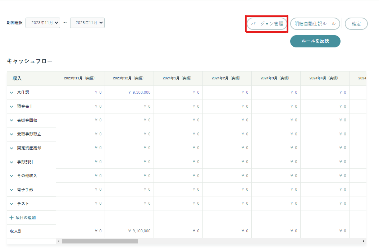Expand the 電子手形 row chevron

tap(12, 190)
